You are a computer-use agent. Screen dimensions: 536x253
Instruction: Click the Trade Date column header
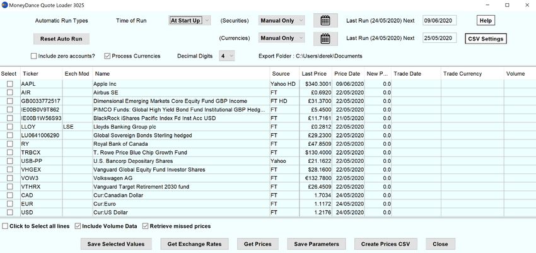click(416, 74)
